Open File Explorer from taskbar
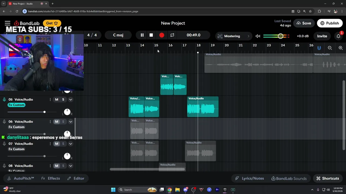The width and height of the screenshot is (346, 194). (177, 190)
